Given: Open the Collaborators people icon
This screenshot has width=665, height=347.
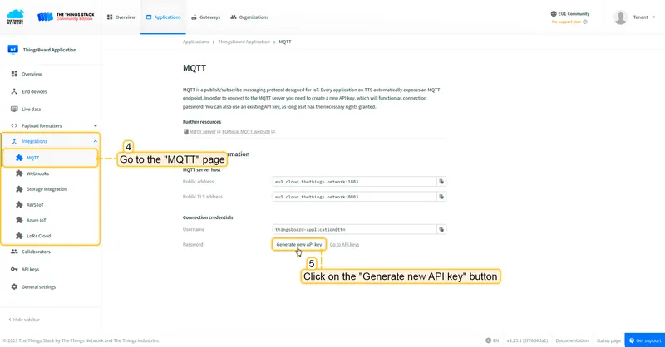Looking at the screenshot, I should click(14, 252).
